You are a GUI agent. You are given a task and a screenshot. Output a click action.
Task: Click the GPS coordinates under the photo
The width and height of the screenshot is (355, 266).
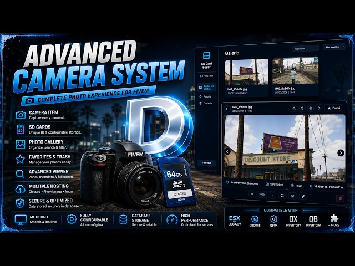328,187
